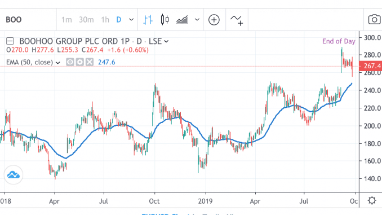Image resolution: width=382 pixels, height=215 pixels.
Task: Click the change value +1.6 (+0.60%)
Action: click(x=128, y=50)
